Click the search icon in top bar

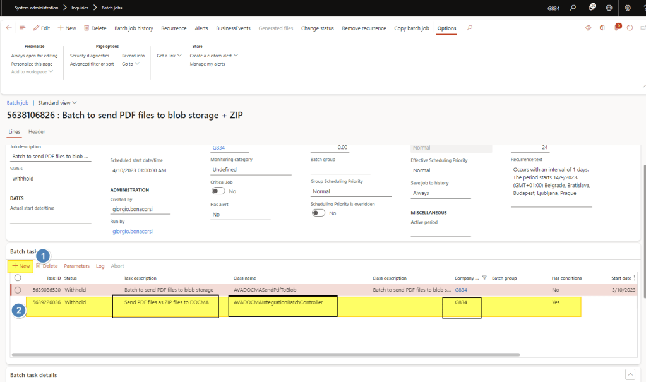(x=573, y=8)
